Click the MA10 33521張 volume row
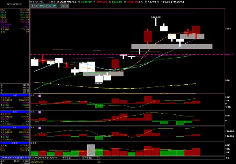The width and height of the screenshot is (236, 164). click(15, 150)
